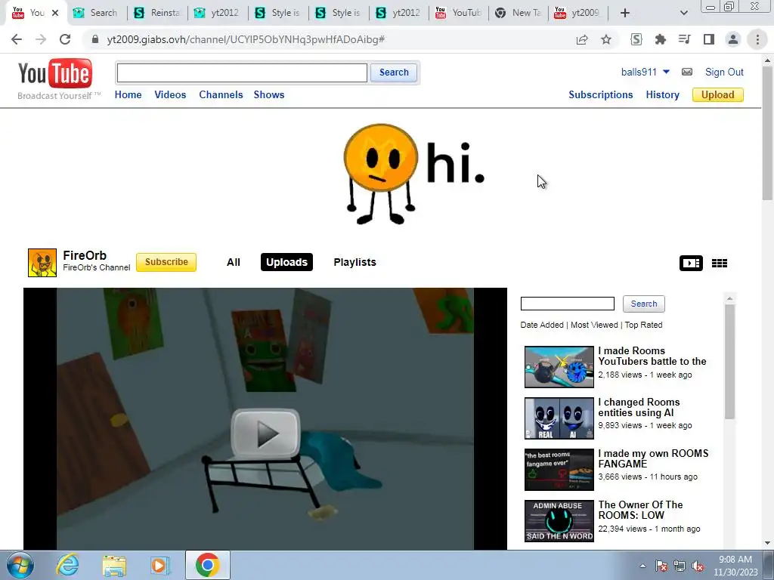The height and width of the screenshot is (580, 774).
Task: Switch to yt2009 browser tab
Action: 578,13
